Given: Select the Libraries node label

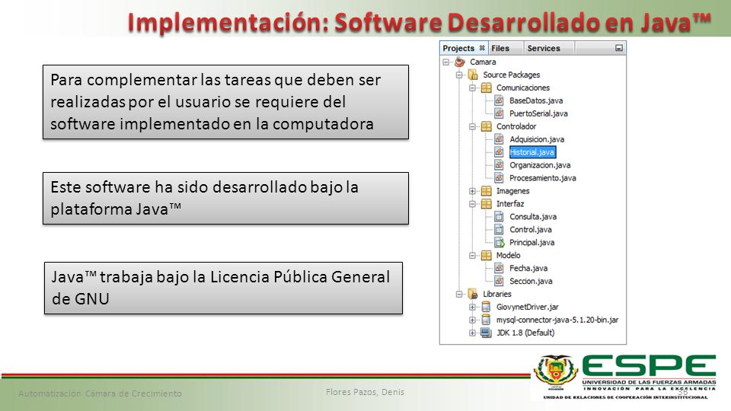Looking at the screenshot, I should pyautogui.click(x=497, y=294).
